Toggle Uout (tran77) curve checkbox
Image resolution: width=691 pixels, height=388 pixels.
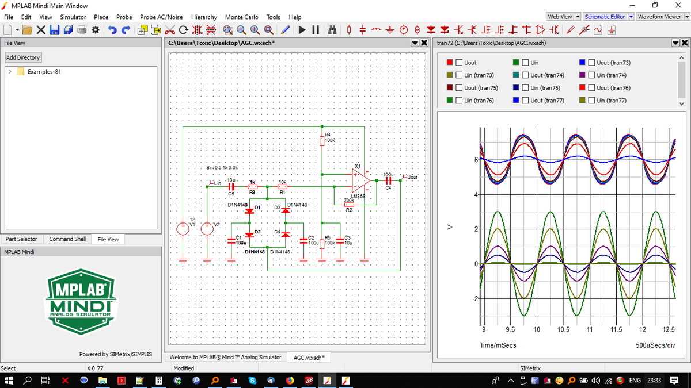click(x=525, y=101)
